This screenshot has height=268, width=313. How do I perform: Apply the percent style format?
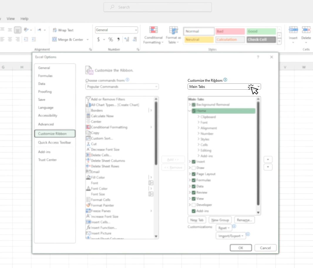111,39
